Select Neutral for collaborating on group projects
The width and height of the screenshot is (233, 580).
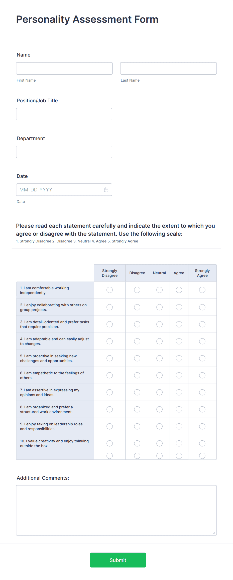click(x=159, y=307)
